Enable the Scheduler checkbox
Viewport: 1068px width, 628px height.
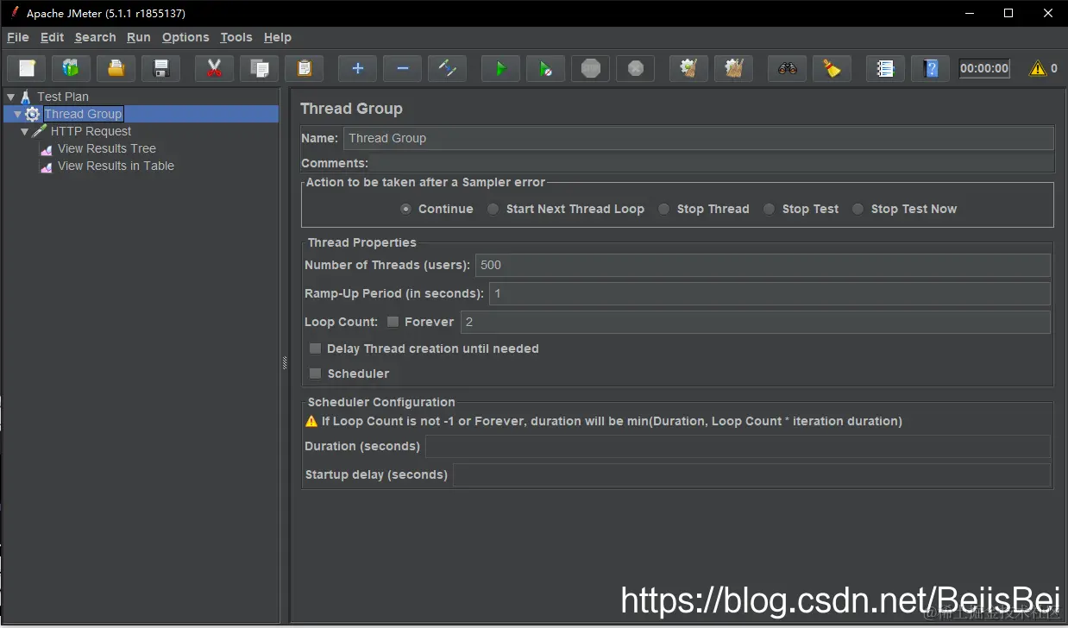tap(315, 374)
